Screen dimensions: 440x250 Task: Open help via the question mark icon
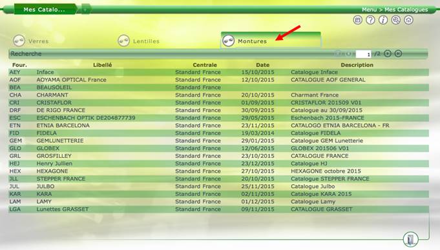(x=370, y=20)
